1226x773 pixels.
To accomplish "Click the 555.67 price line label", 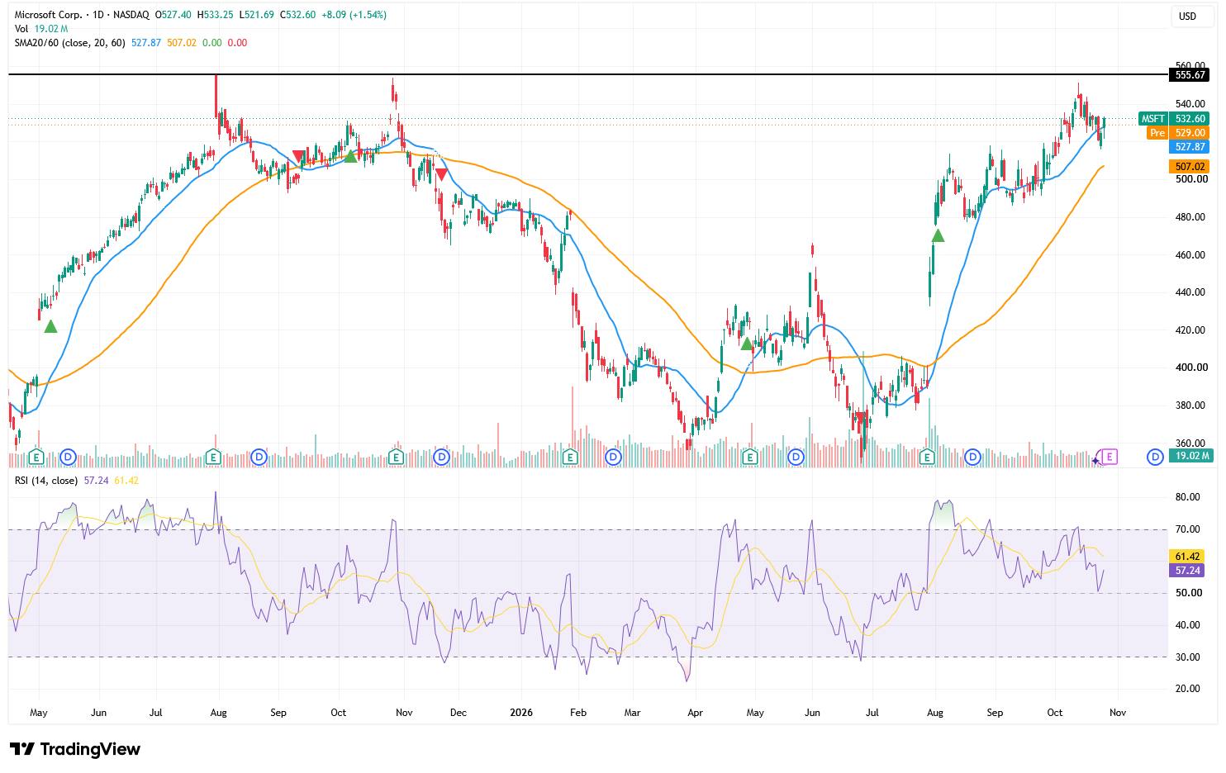I will click(1190, 75).
